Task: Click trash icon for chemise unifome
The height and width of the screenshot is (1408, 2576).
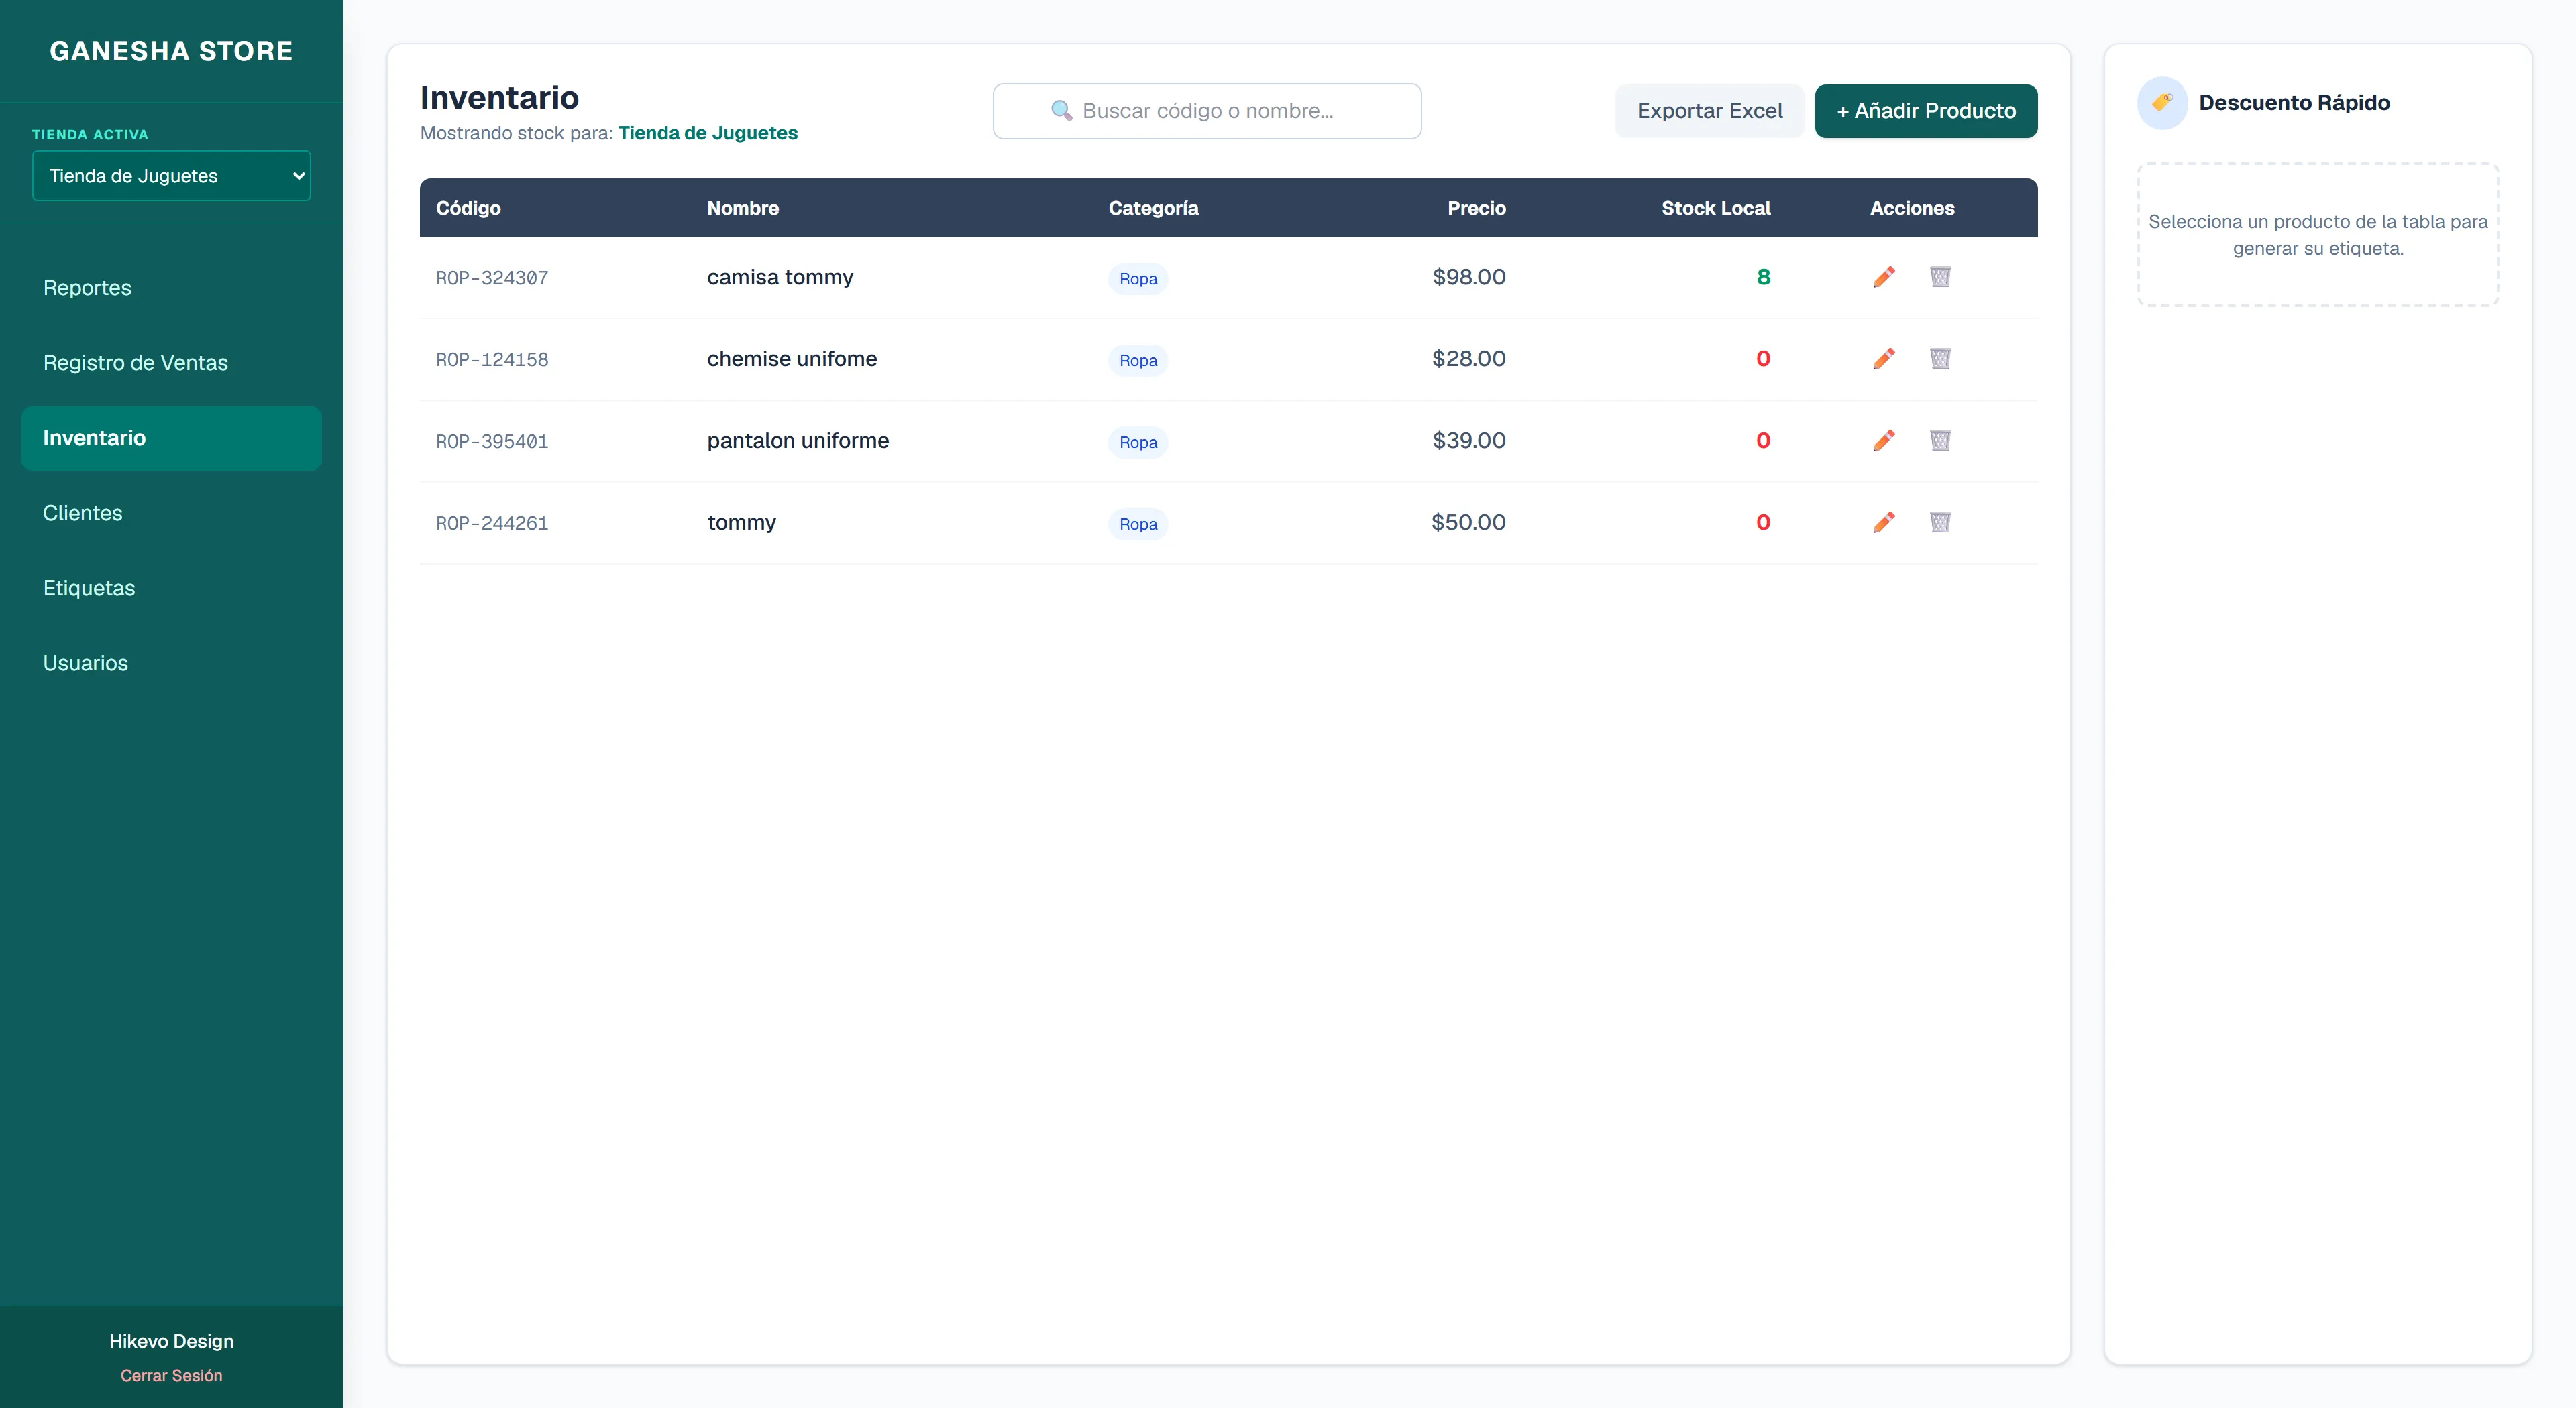Action: tap(1940, 359)
